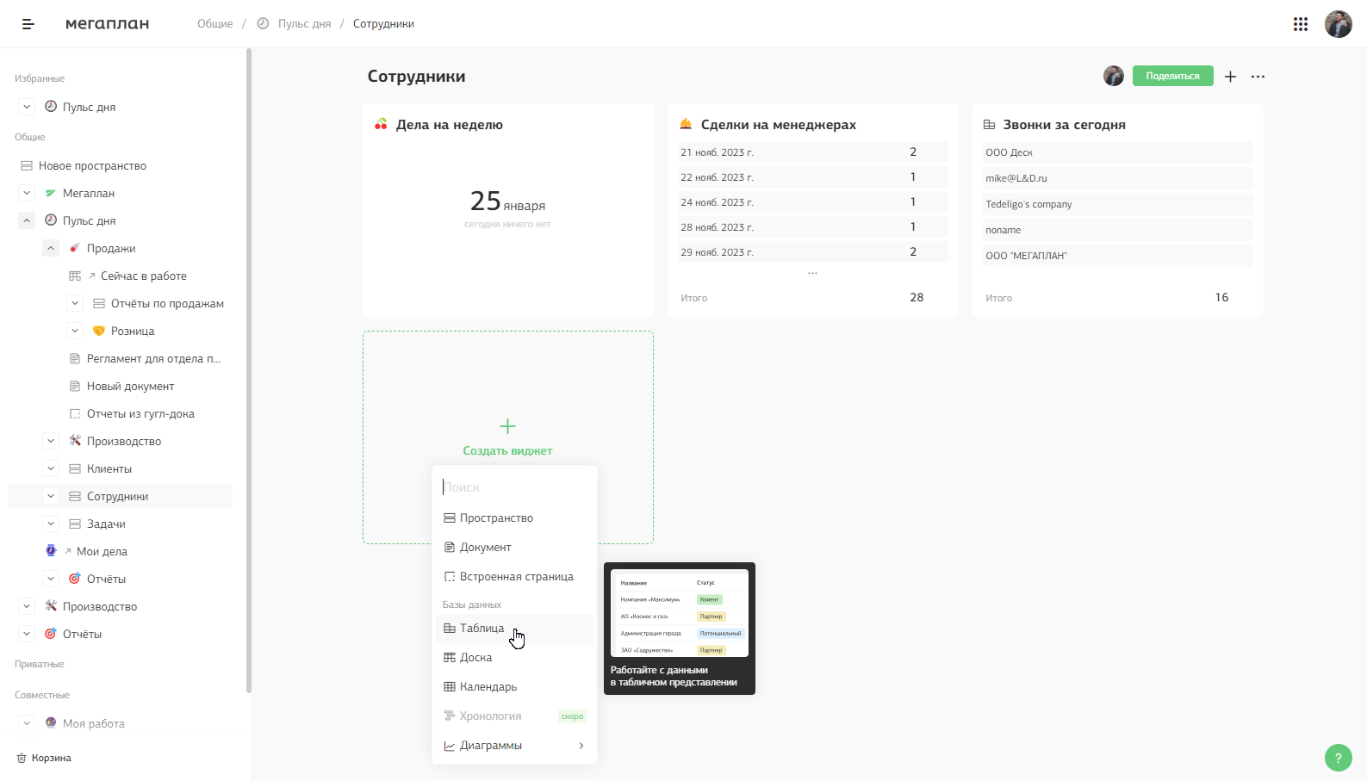Image resolution: width=1367 pixels, height=781 pixels.
Task: Open Корзина trash in the sidebar
Action: click(51, 759)
